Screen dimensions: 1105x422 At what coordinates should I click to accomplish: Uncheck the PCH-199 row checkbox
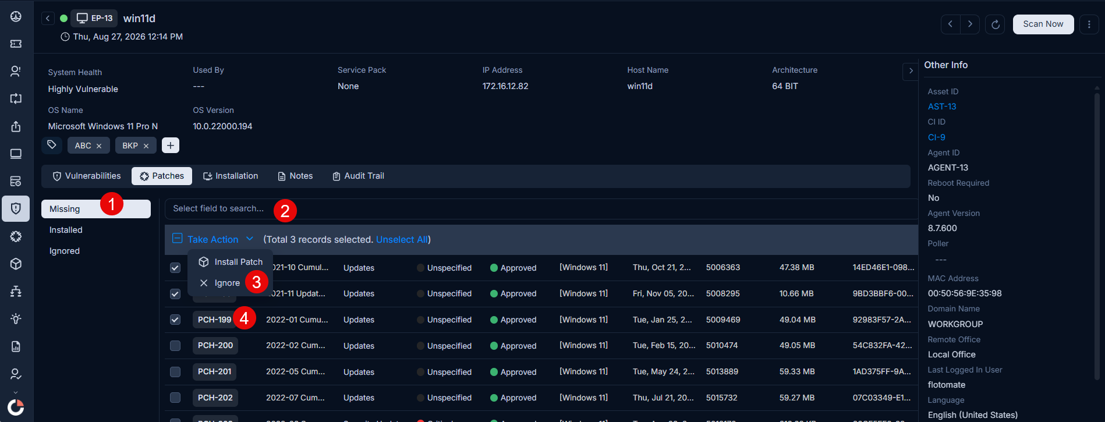point(175,320)
